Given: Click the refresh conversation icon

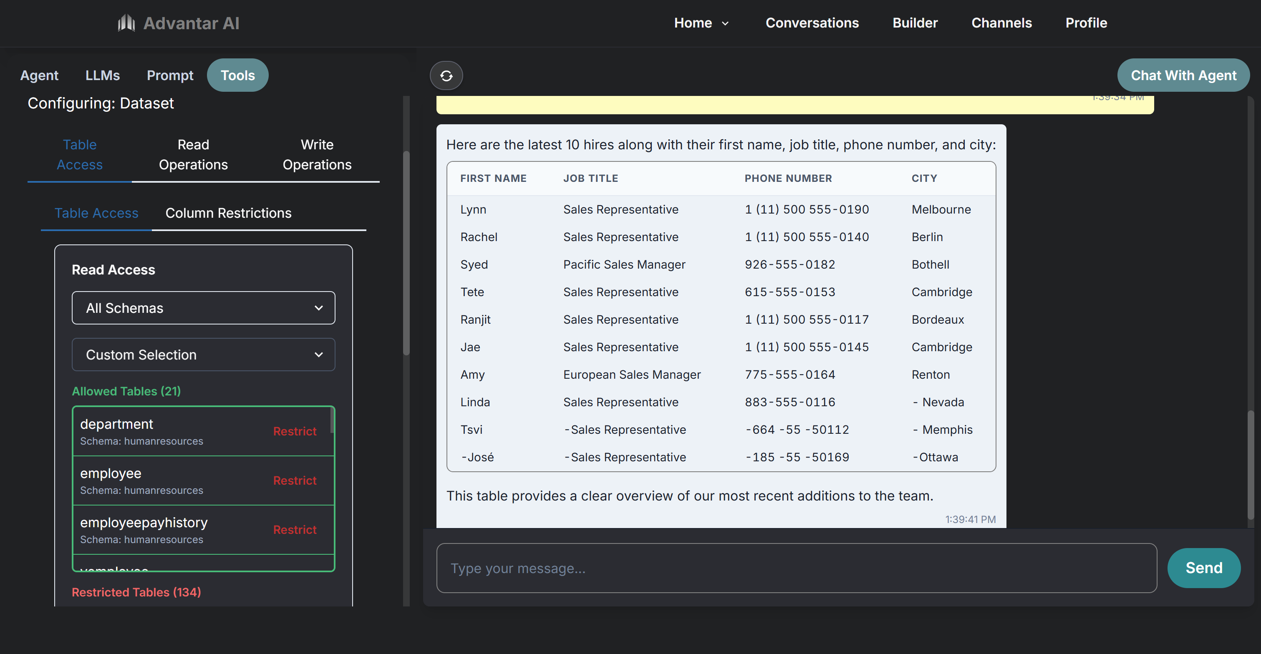Looking at the screenshot, I should (446, 76).
